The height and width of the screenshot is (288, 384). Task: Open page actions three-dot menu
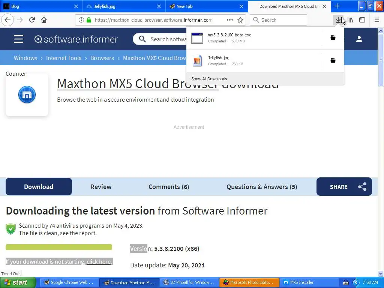229,20
